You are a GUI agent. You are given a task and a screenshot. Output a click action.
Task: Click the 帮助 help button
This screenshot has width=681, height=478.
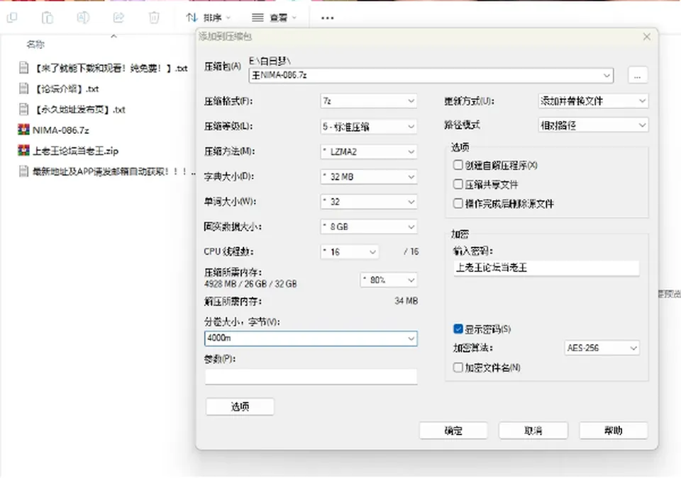(x=614, y=431)
